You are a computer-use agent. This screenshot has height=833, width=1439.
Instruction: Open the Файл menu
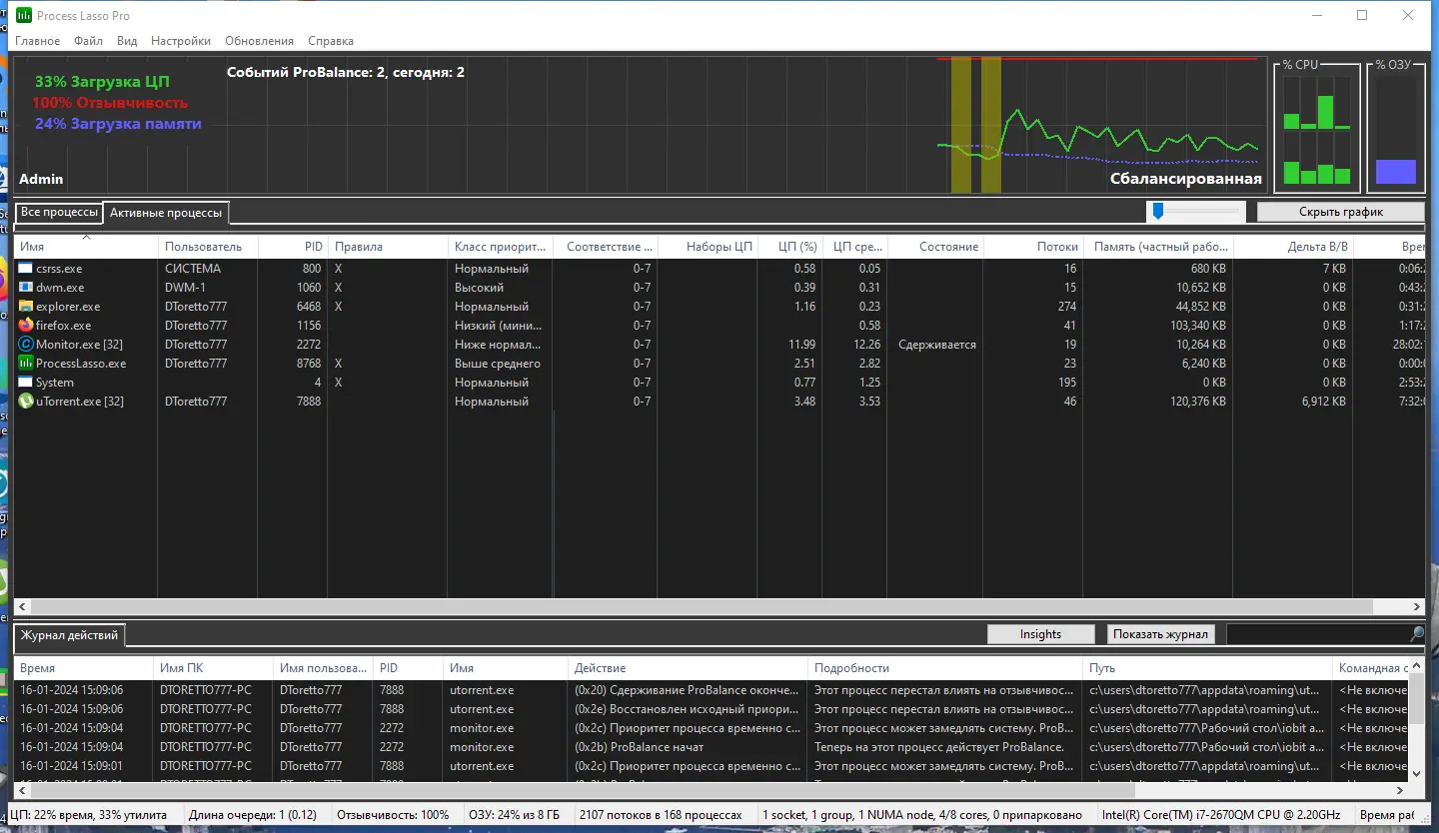[88, 41]
